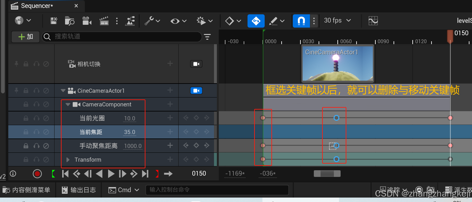Add a keyframe on the 当前光圈 track

[x=196, y=118]
